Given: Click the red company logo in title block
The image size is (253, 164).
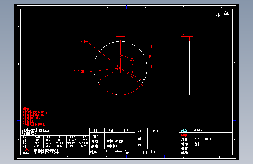Looking at the screenshot, I should point(27,151).
